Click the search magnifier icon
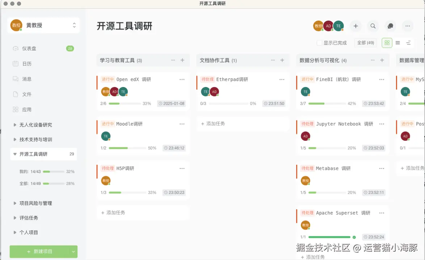425x260 pixels. click(373, 26)
